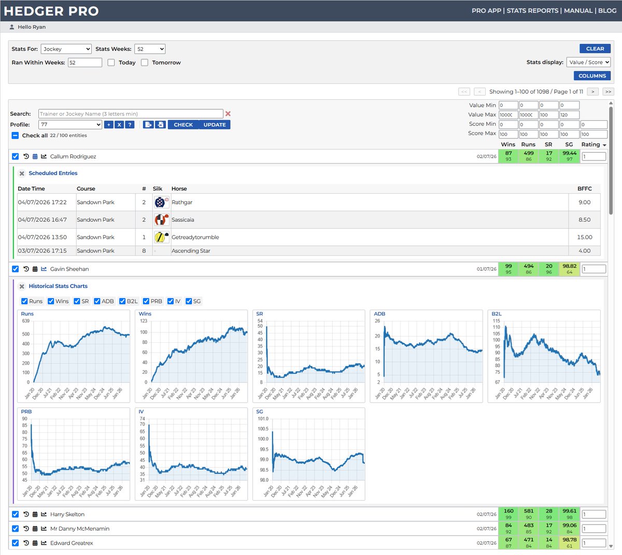Open calendar entries icon for Gavin Sheehan
Screen dimensions: 622x555
pyautogui.click(x=35, y=269)
